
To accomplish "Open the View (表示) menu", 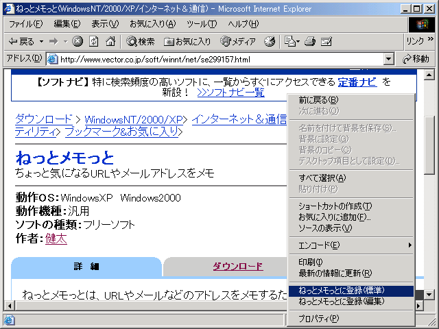I will tap(105, 24).
